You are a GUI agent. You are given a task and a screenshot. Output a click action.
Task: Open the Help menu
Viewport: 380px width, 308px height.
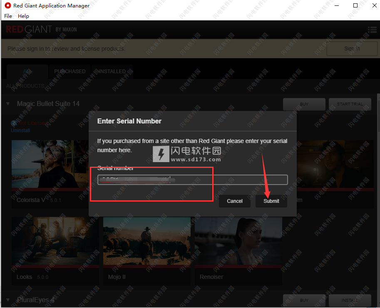point(23,16)
